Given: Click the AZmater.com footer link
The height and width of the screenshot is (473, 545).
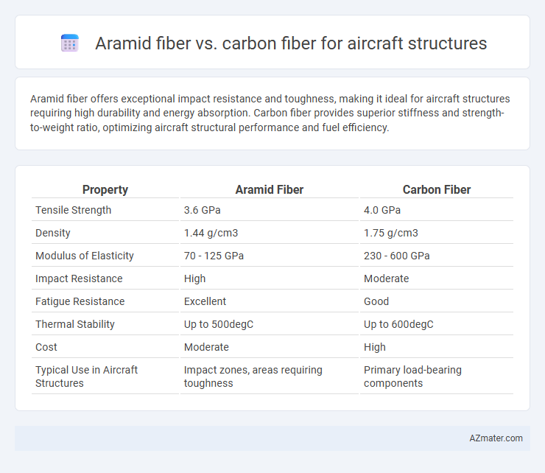Looking at the screenshot, I should pos(496,438).
